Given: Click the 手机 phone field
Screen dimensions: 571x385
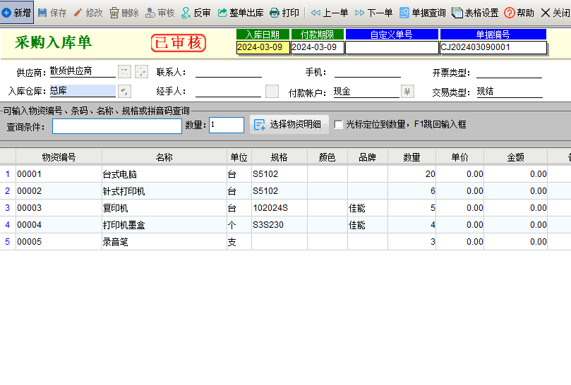Looking at the screenshot, I should [368, 71].
